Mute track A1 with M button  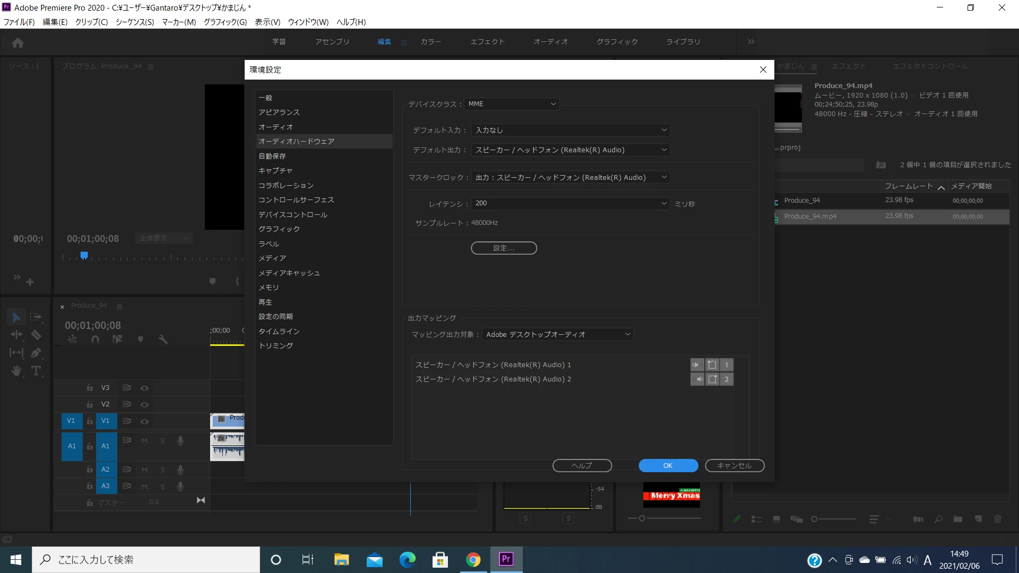click(144, 441)
